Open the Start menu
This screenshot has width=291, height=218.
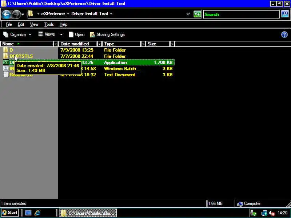(x=10, y=213)
